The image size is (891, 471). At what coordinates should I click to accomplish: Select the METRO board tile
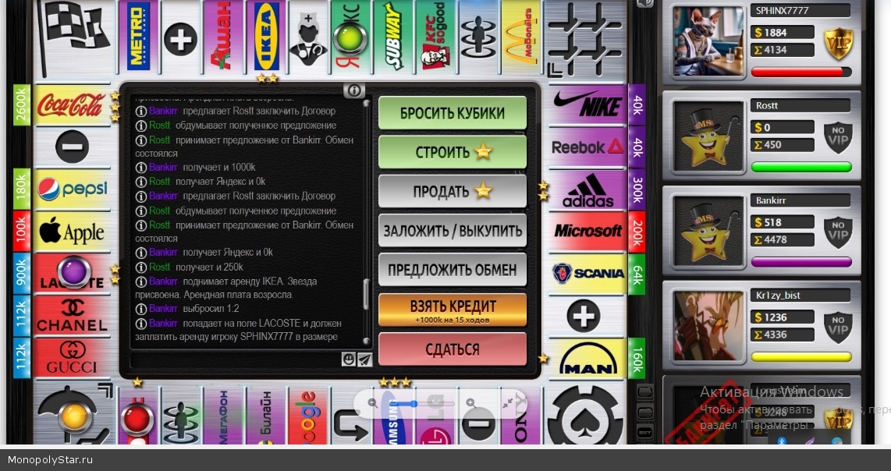139,37
